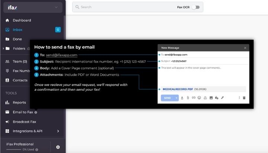Open the ifax account dropdown chevron
268x153 pixels.
[x=56, y=7]
